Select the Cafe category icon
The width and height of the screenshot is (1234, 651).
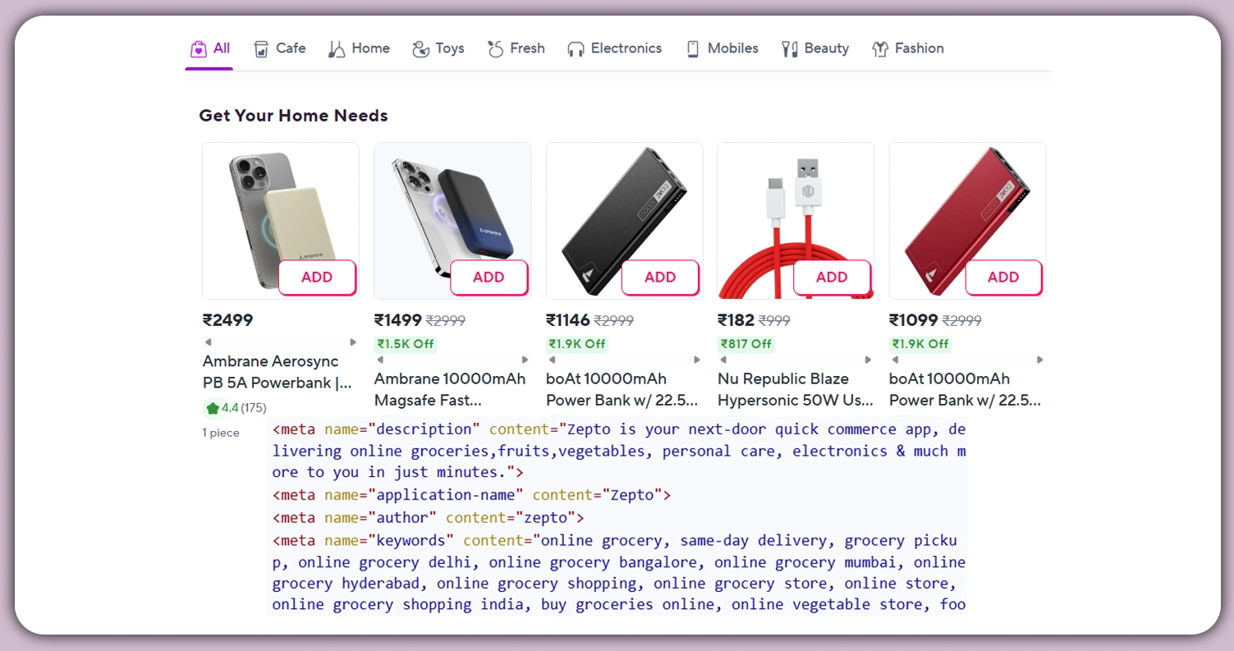261,48
